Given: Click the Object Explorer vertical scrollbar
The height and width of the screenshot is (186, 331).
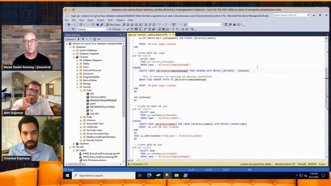Looking at the screenshot, I should click(x=124, y=80).
